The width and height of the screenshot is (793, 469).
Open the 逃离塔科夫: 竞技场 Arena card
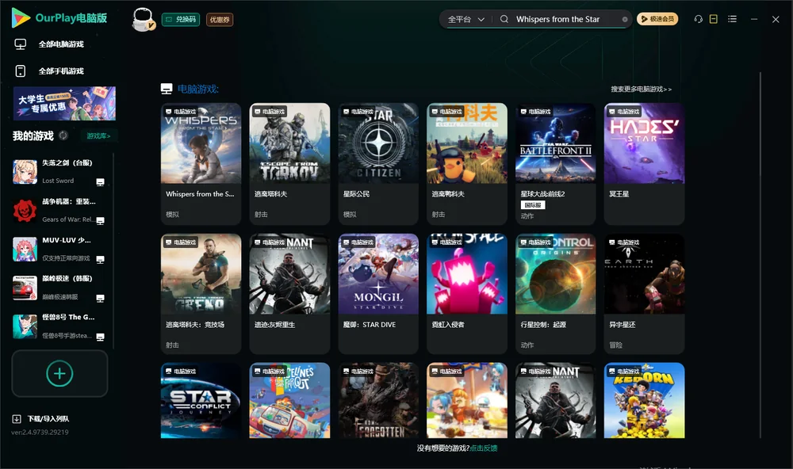[201, 294]
